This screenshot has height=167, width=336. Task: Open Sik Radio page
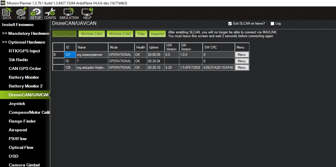point(18,60)
